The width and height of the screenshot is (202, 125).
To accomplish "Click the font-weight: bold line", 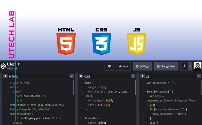I will 100,101.
